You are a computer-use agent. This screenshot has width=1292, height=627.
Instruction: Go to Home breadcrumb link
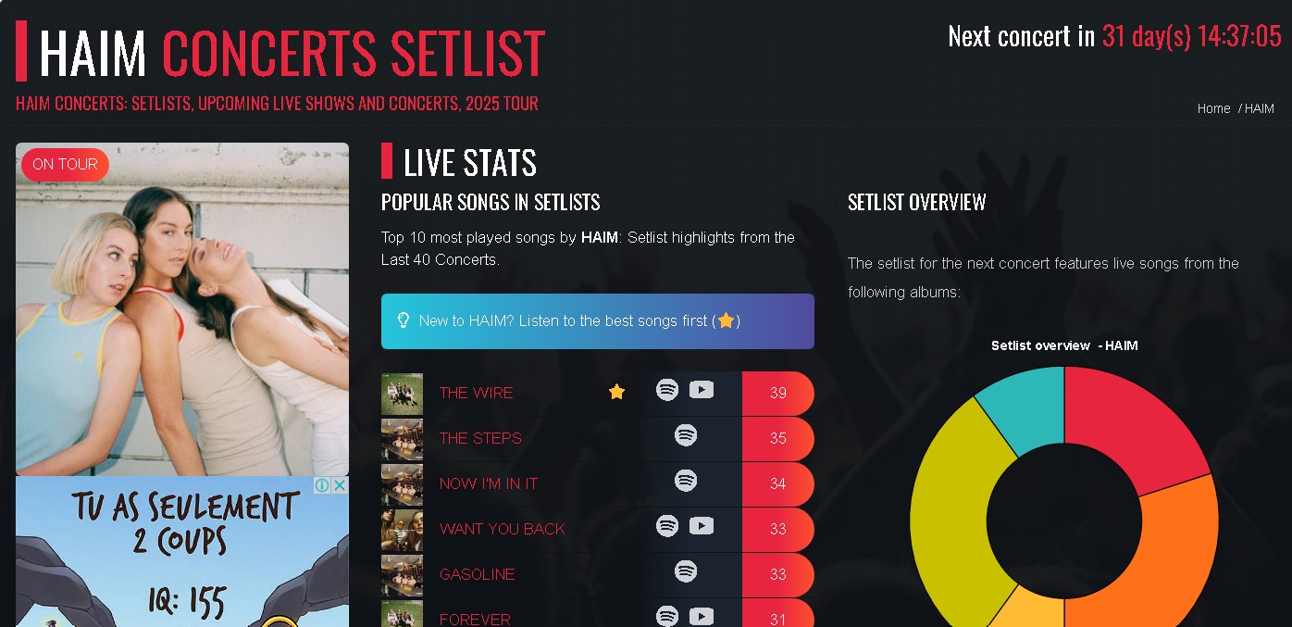coord(1213,108)
